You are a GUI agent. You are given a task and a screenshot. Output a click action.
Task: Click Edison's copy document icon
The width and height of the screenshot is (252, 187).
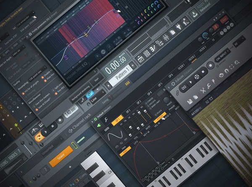196,97
